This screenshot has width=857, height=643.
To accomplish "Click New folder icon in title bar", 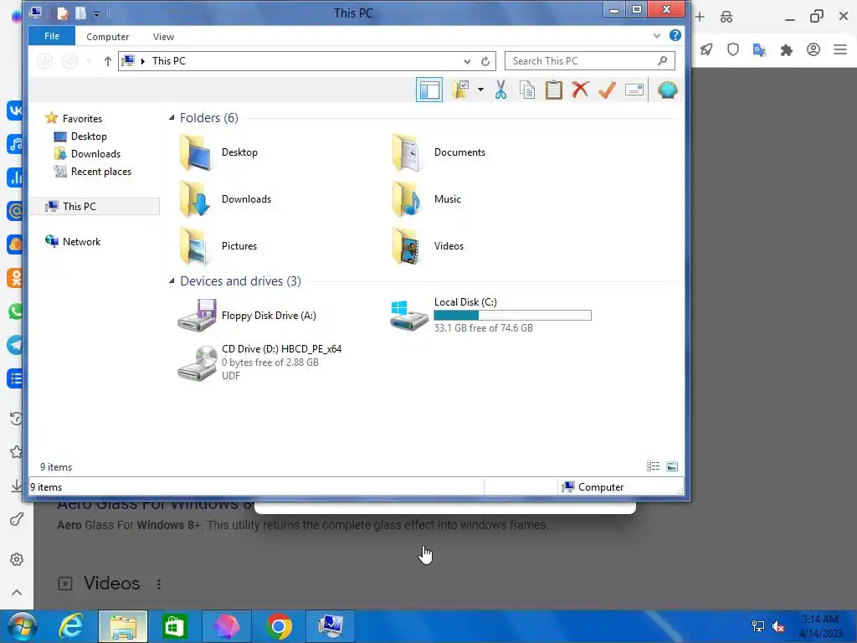I will [x=80, y=13].
